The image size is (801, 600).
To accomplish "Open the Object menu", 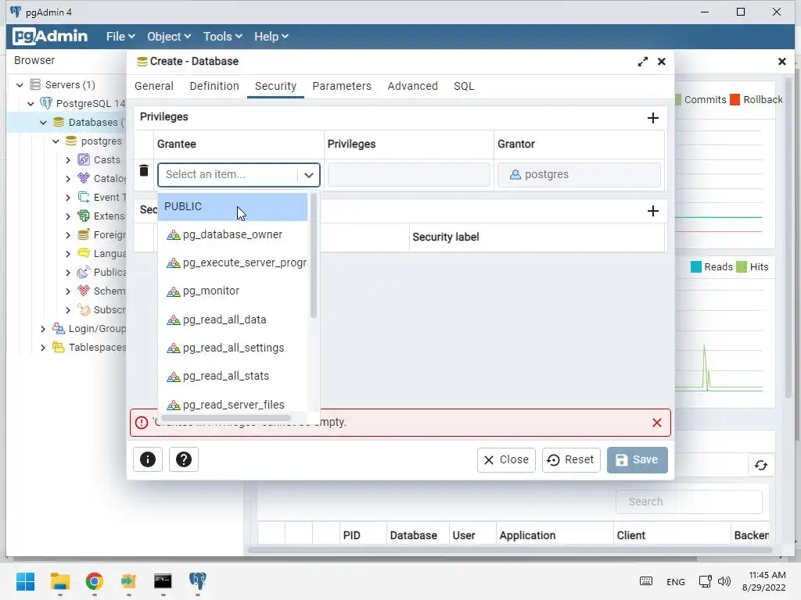I will [x=169, y=36].
